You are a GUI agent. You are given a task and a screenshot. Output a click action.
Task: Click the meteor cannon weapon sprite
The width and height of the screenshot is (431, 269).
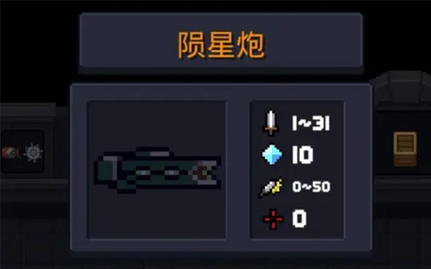158,170
